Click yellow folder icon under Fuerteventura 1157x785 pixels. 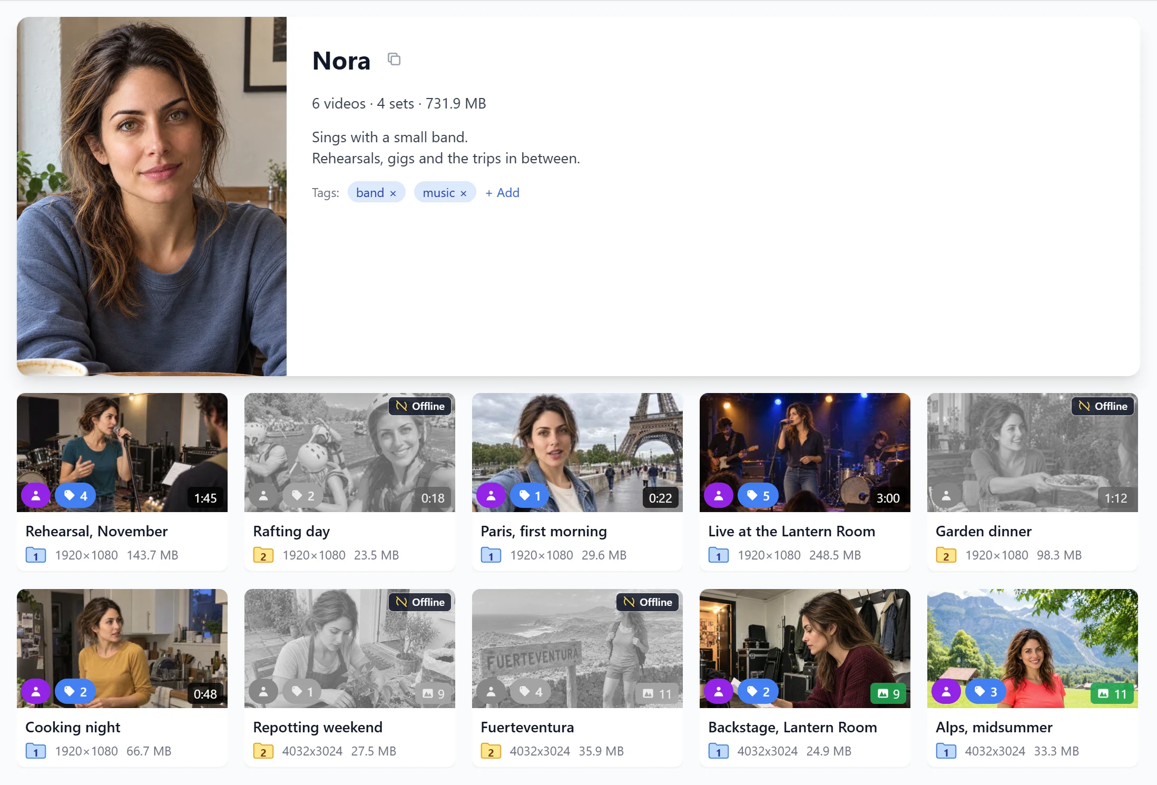tap(491, 751)
